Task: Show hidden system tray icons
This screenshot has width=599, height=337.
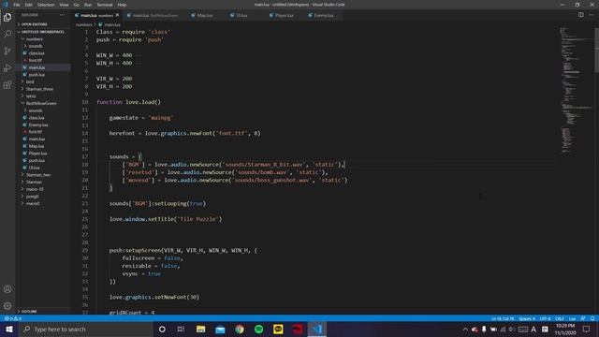Action: click(x=465, y=329)
